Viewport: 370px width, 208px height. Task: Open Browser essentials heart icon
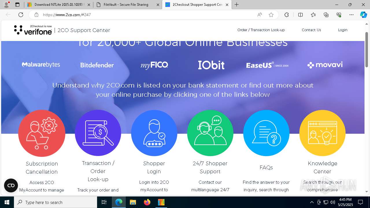339,15
